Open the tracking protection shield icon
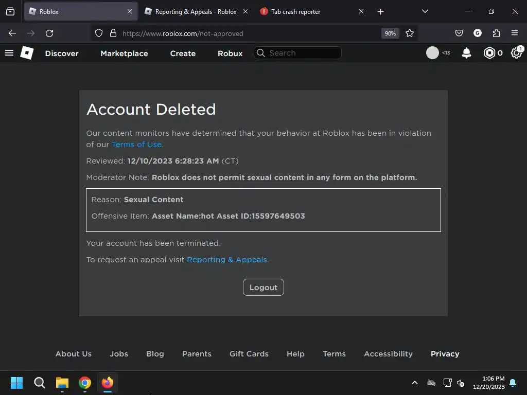527x395 pixels. [x=98, y=33]
